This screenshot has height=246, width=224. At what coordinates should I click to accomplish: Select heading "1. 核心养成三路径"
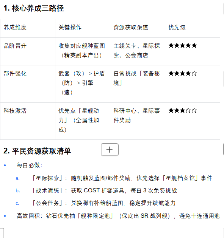[x=34, y=8]
